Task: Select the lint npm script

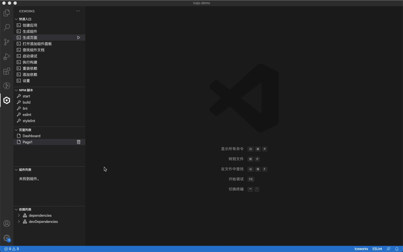Action: (x=49, y=108)
